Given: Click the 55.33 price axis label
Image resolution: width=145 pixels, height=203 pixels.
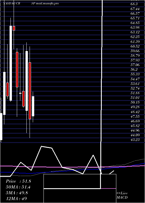Looking at the screenshot, I should coord(135,74).
